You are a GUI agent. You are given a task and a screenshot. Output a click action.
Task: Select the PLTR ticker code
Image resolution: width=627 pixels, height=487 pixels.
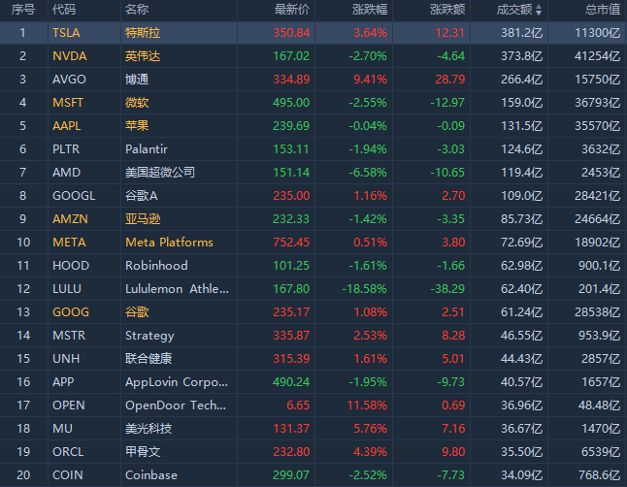[66, 149]
